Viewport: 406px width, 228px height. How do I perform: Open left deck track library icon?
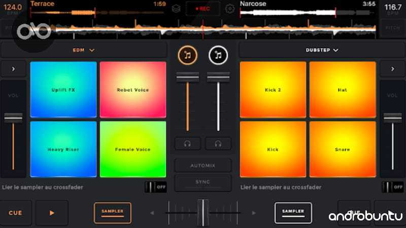click(188, 55)
